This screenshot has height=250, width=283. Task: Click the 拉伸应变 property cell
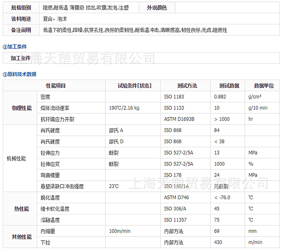pos(71,164)
